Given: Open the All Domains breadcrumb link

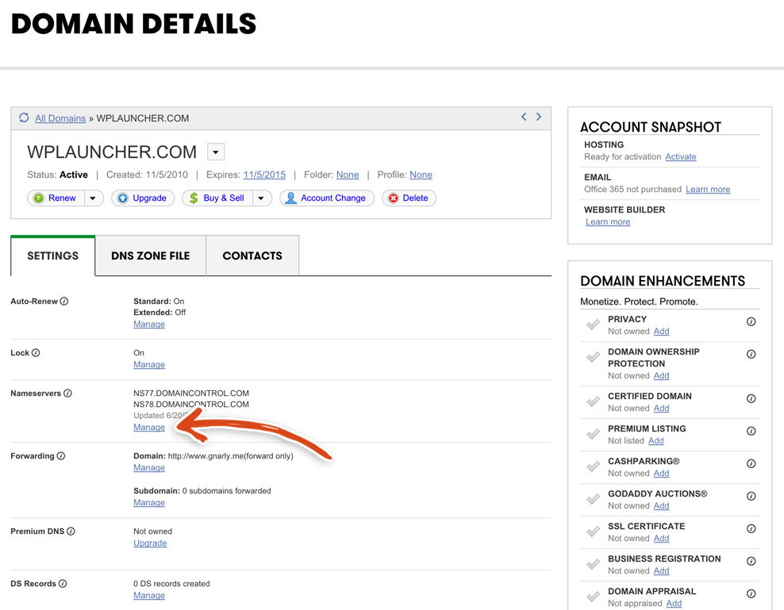Looking at the screenshot, I should point(60,118).
